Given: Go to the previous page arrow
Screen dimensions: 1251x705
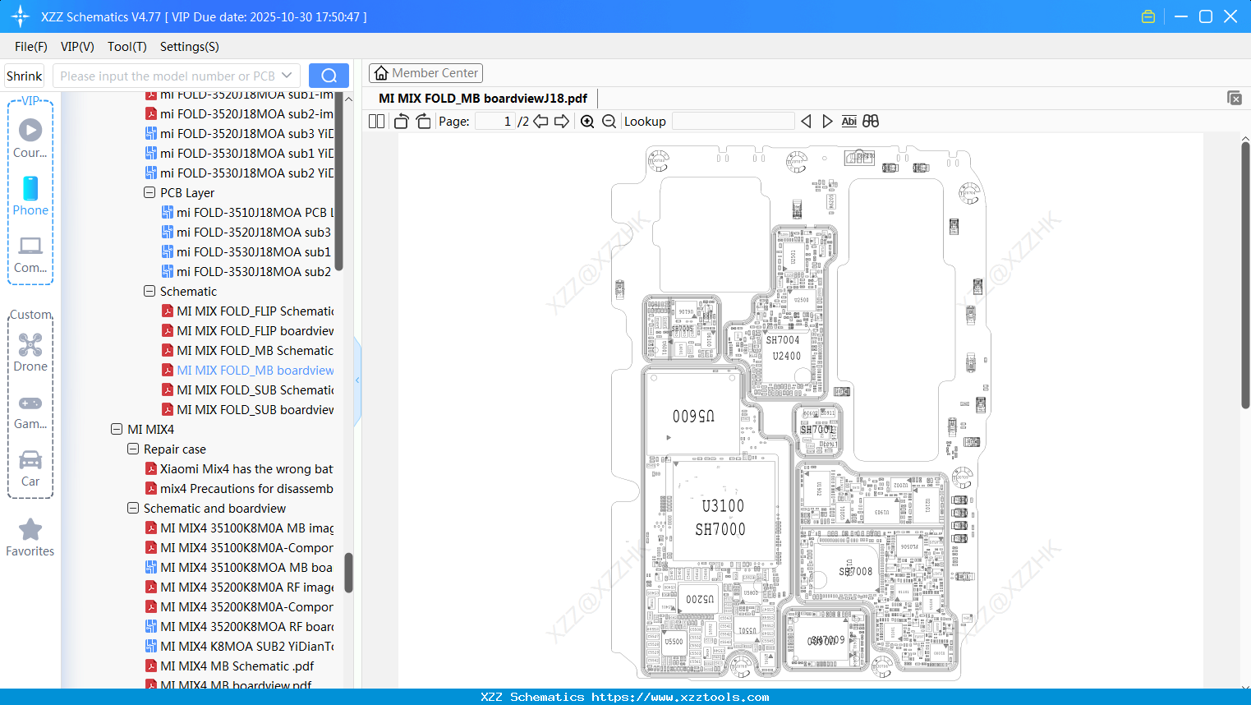Looking at the screenshot, I should (540, 121).
